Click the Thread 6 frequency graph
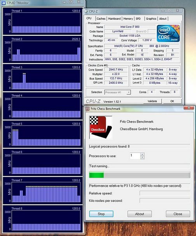 [x=46, y=164]
